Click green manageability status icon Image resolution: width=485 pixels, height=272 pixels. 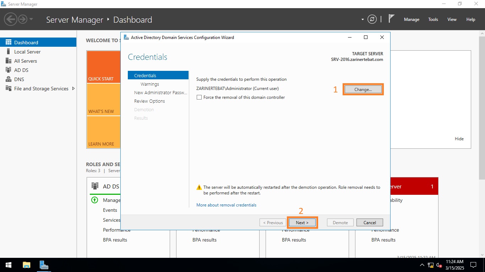pyautogui.click(x=95, y=200)
